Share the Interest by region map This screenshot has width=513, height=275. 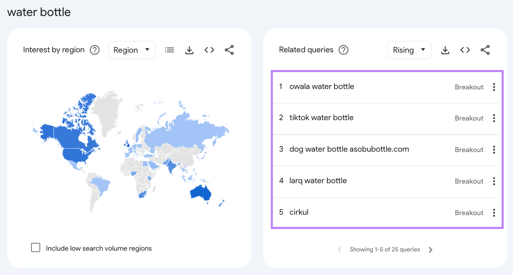pyautogui.click(x=229, y=49)
